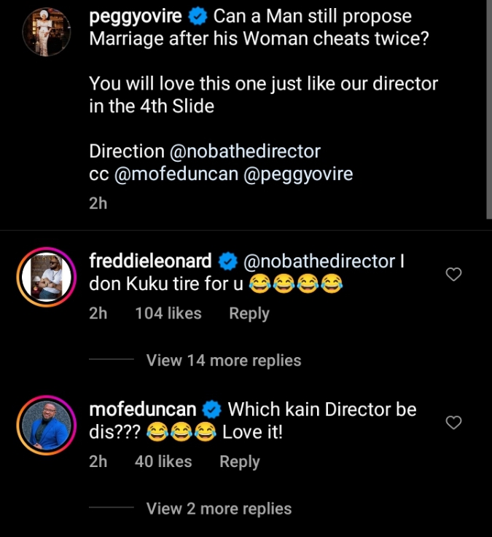492x537 pixels.
Task: Open peggyovire's profile picture
Action: pyautogui.click(x=47, y=31)
